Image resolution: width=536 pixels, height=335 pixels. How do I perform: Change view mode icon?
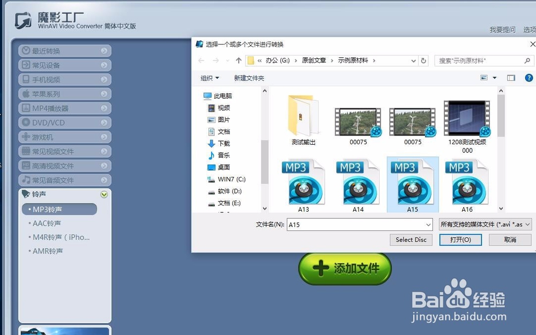[484, 78]
